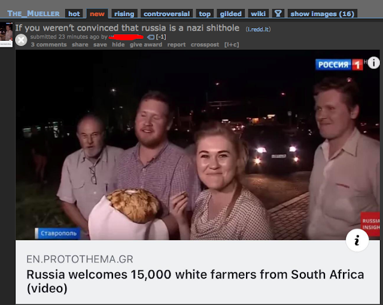Click the give award link

pyautogui.click(x=146, y=44)
